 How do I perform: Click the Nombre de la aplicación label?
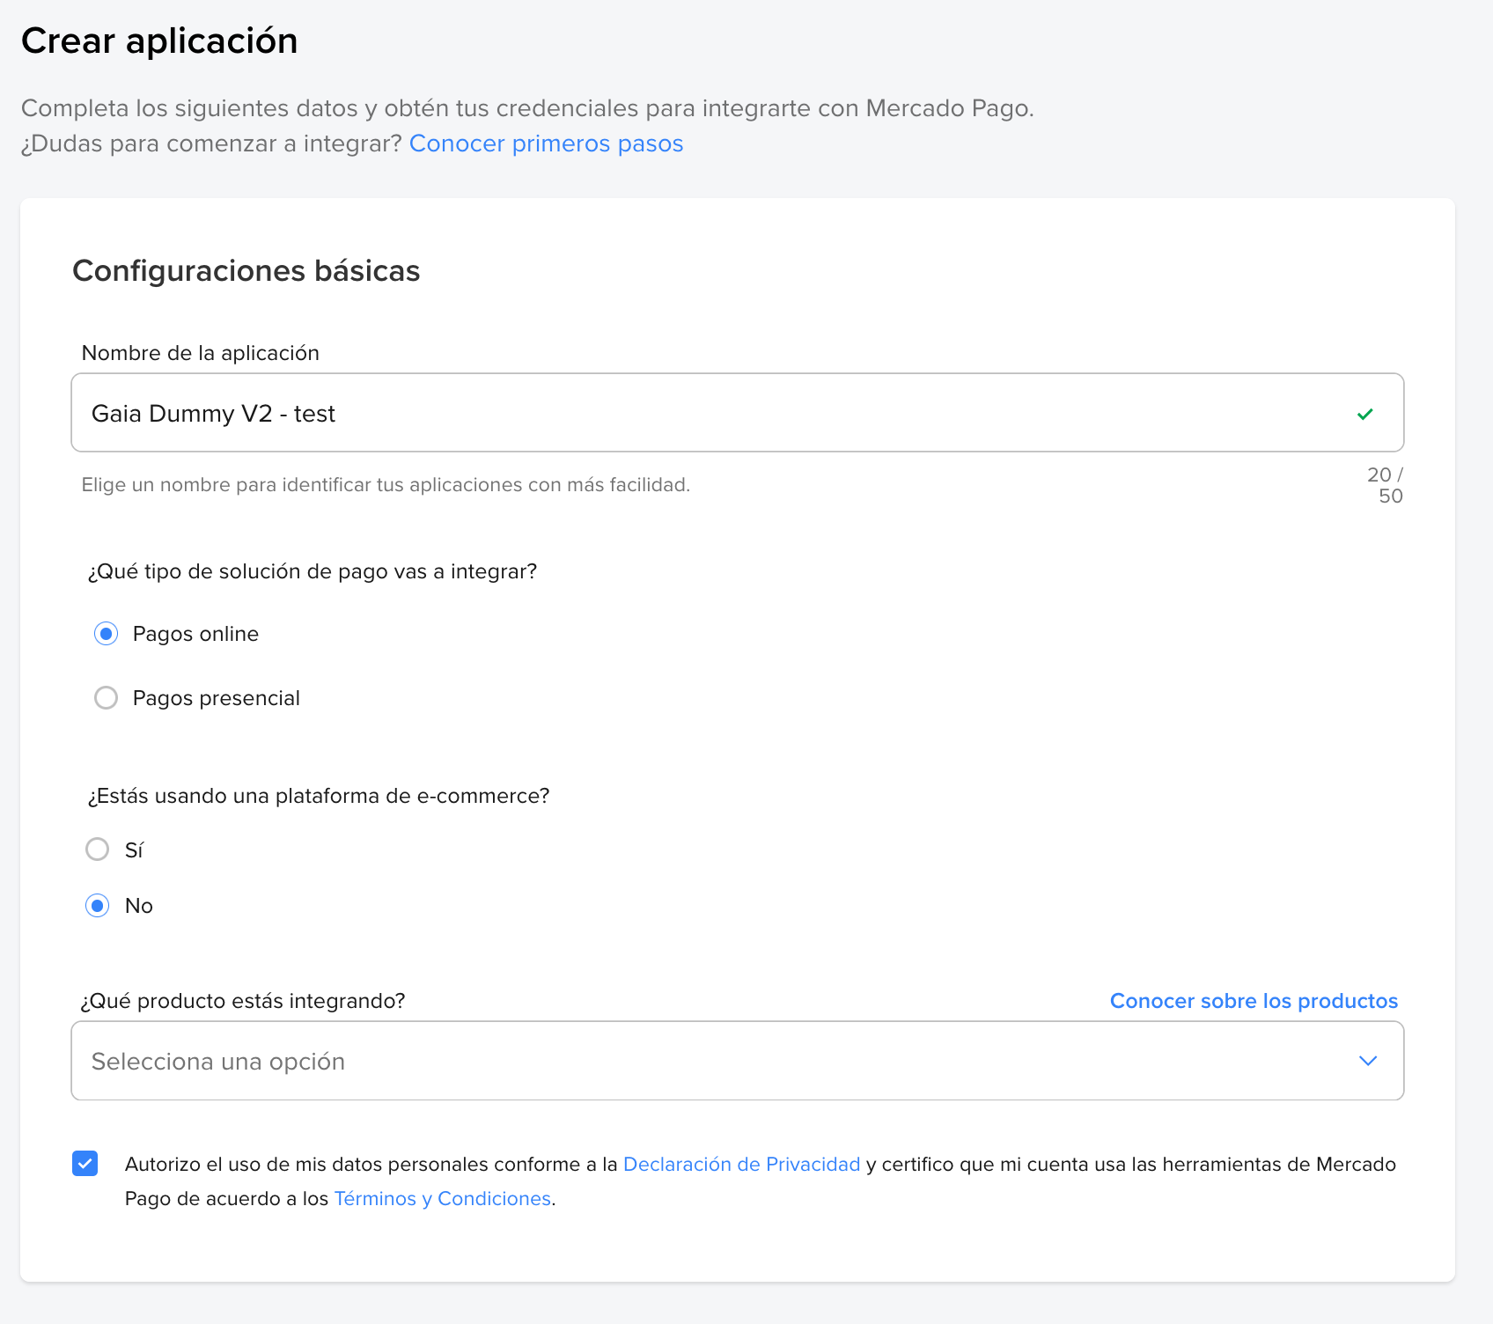[200, 353]
